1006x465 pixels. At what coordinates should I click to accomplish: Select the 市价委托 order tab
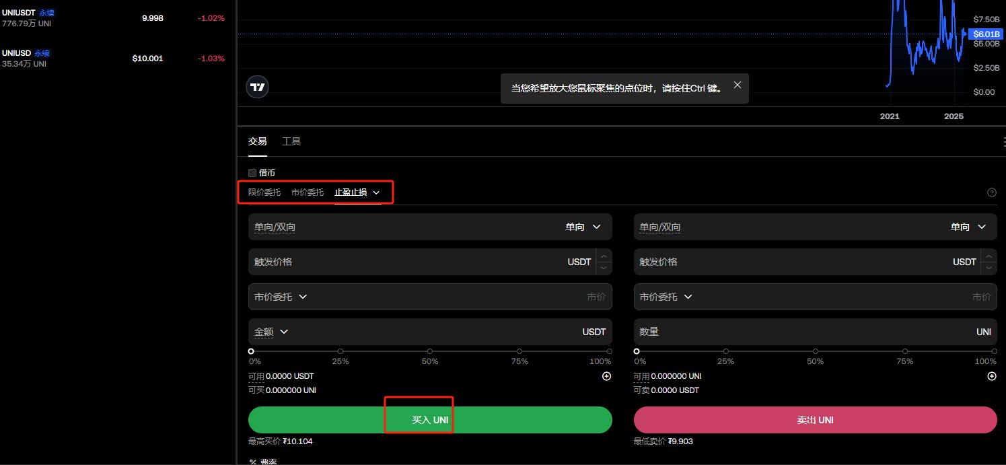coord(308,192)
